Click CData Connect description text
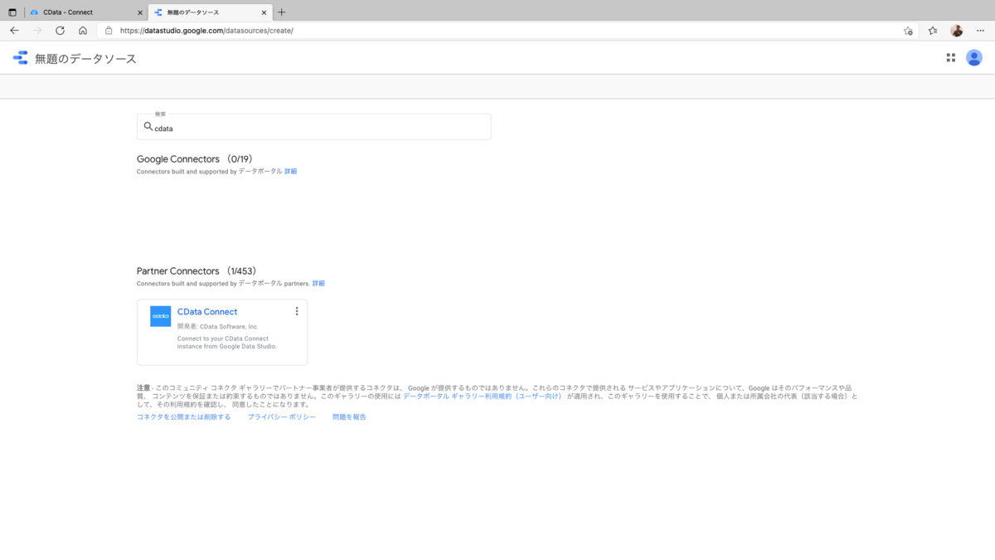 227,343
